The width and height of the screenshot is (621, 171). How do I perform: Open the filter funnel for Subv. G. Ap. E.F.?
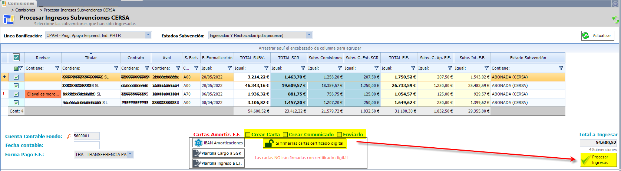pyautogui.click(x=450, y=68)
